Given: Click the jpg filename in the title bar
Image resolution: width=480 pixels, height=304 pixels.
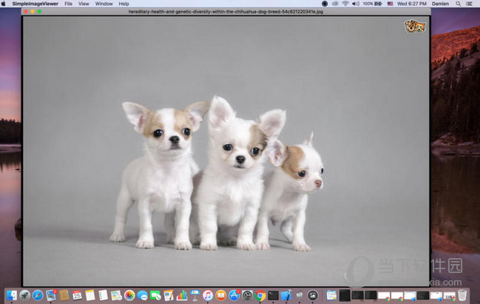Looking at the screenshot, I should [x=226, y=12].
